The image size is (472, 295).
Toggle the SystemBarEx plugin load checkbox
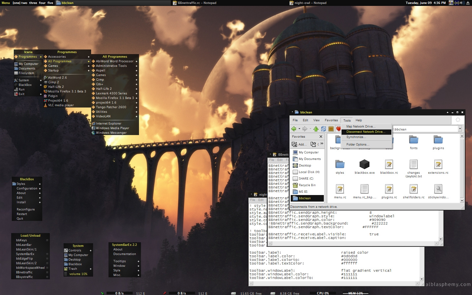pyautogui.click(x=47, y=254)
